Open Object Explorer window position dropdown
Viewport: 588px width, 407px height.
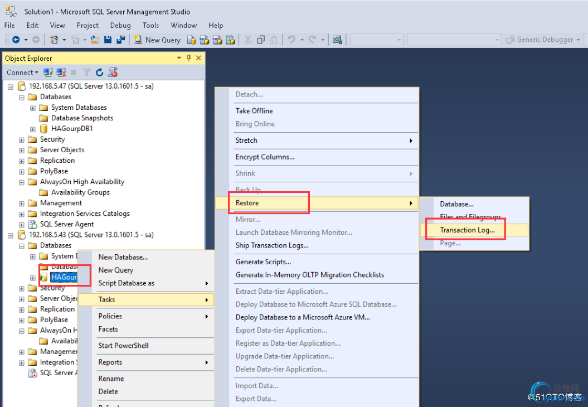click(179, 58)
